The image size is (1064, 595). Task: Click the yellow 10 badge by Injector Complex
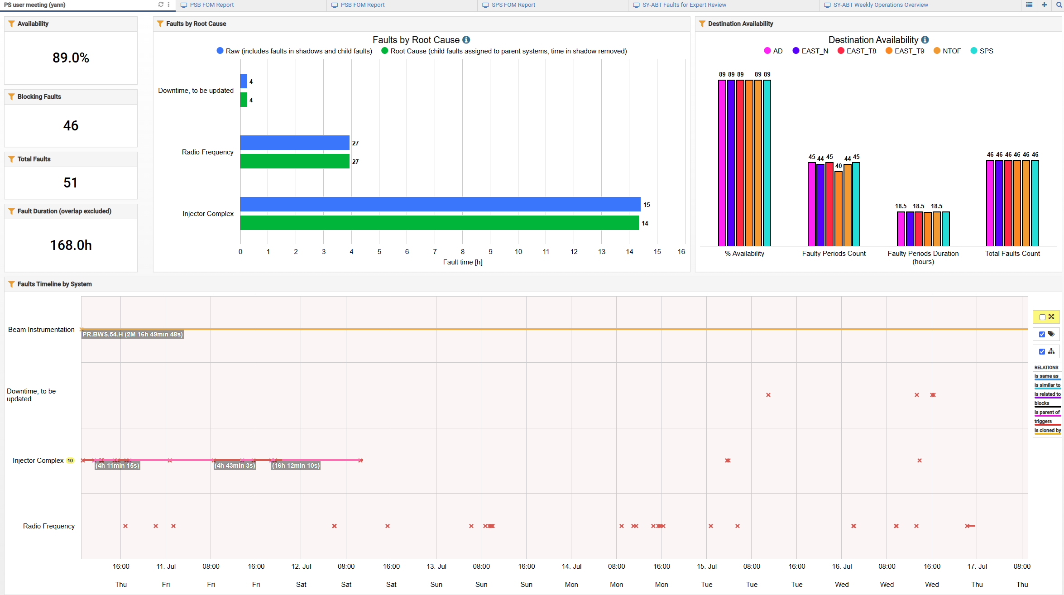tap(70, 461)
